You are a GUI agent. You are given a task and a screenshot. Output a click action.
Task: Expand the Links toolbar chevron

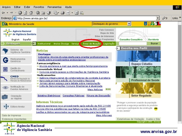pos(180,17)
